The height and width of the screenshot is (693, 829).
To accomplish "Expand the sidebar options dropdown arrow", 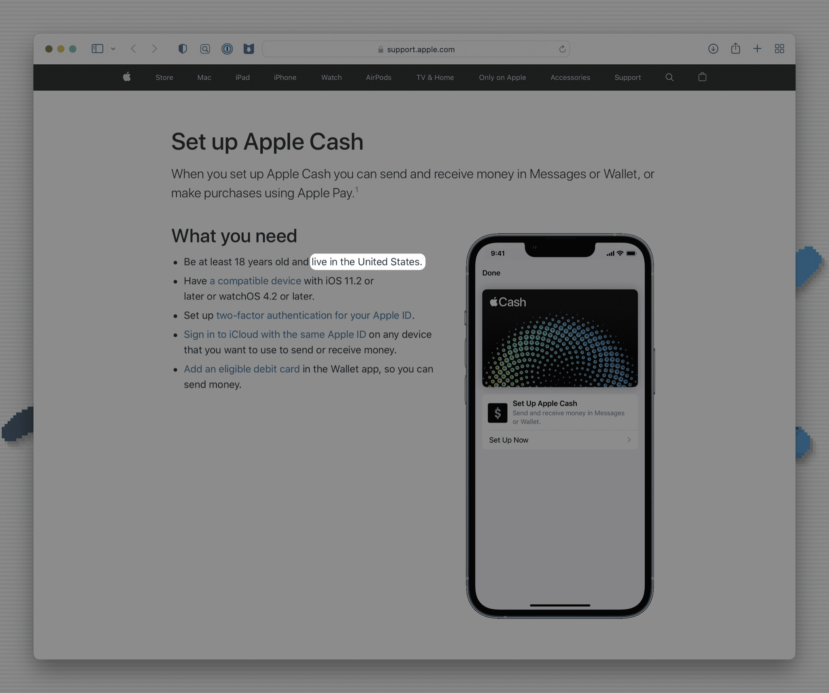I will pos(113,49).
